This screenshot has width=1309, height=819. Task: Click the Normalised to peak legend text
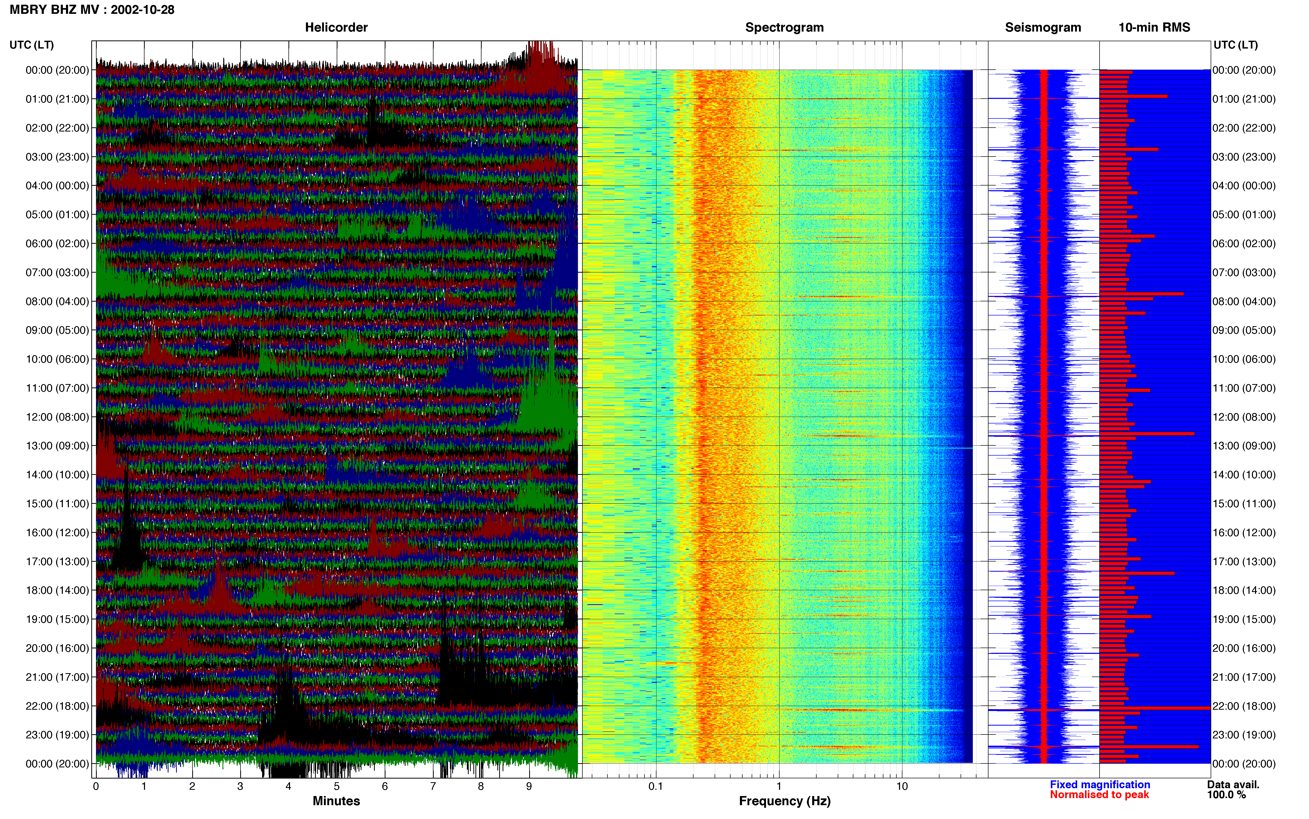click(x=1099, y=795)
